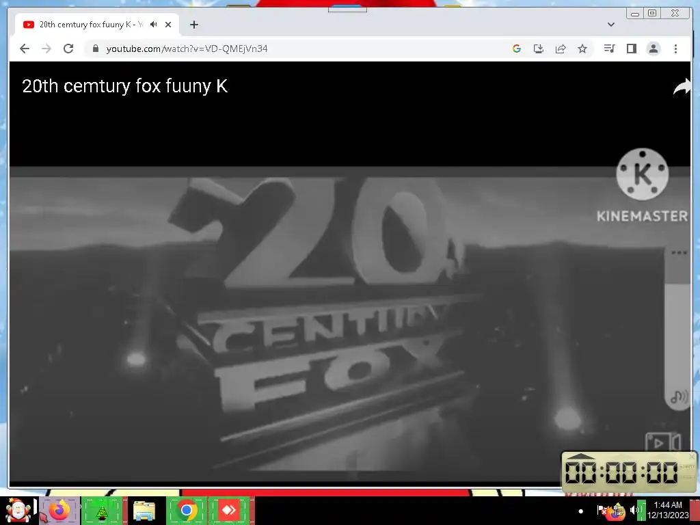The image size is (700, 525).
Task: Reload the YouTube page
Action: (x=68, y=49)
